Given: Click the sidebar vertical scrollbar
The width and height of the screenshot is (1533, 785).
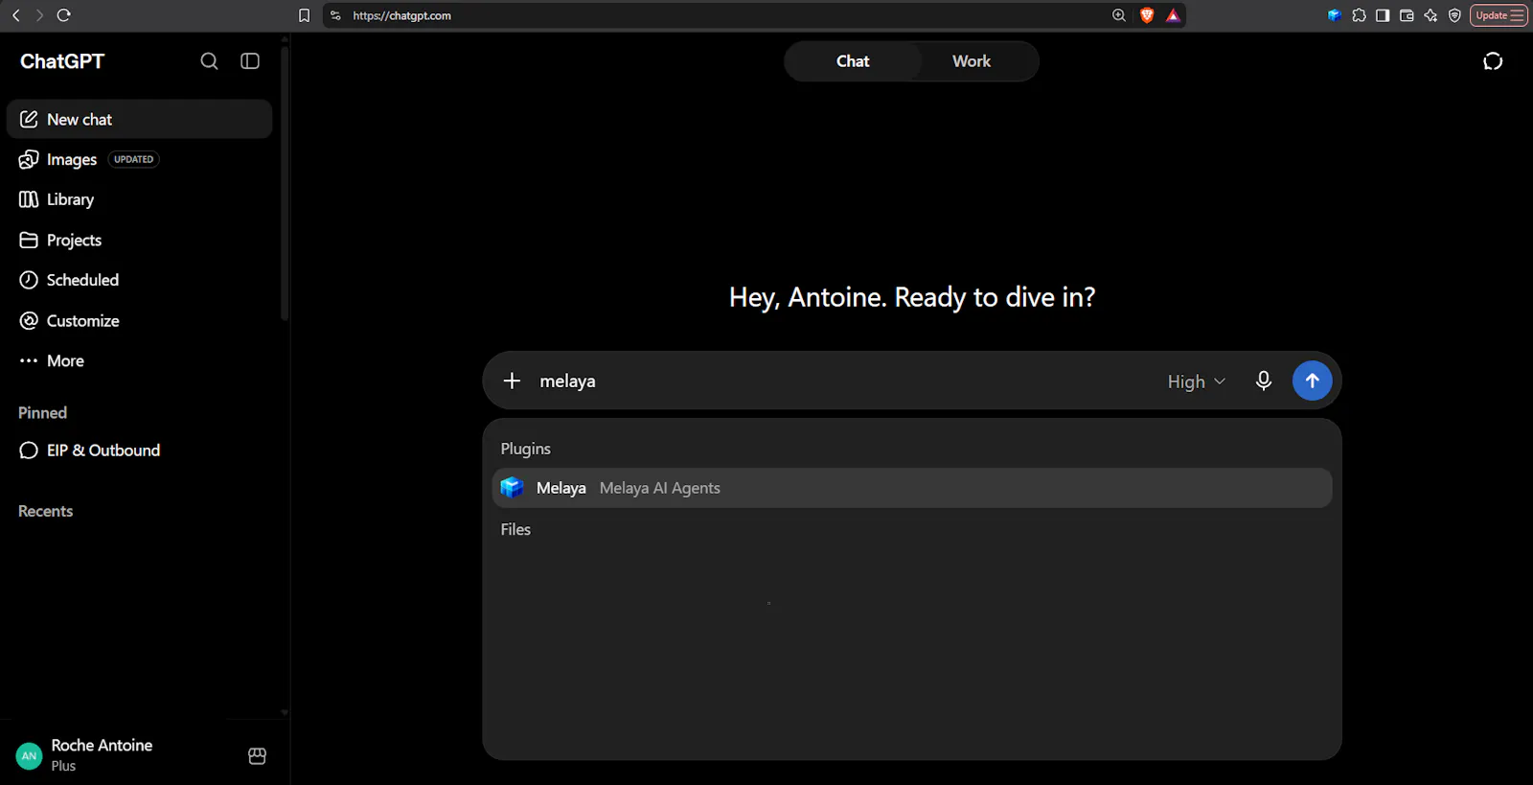Looking at the screenshot, I should point(285,182).
